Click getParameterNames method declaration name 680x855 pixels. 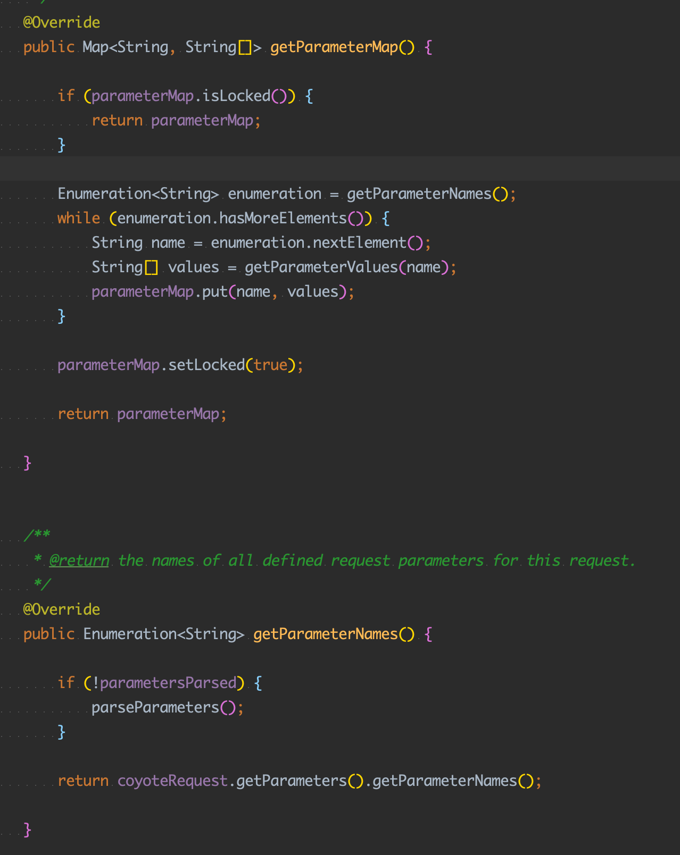point(326,634)
